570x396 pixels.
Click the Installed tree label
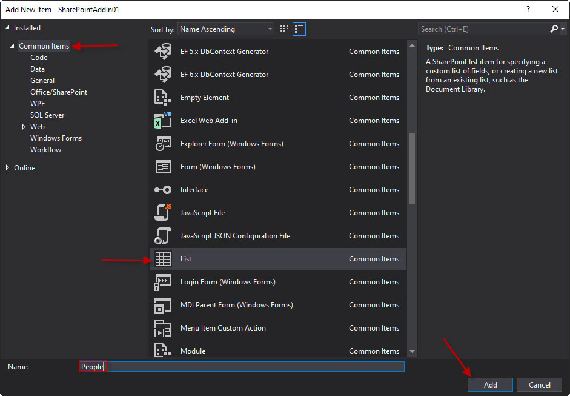coord(27,28)
